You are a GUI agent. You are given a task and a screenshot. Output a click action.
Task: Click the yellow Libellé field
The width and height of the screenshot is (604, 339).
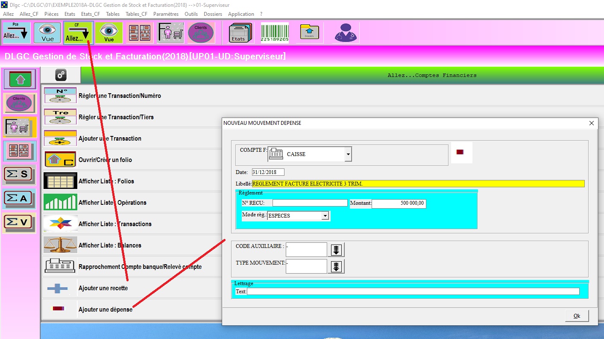coord(418,184)
